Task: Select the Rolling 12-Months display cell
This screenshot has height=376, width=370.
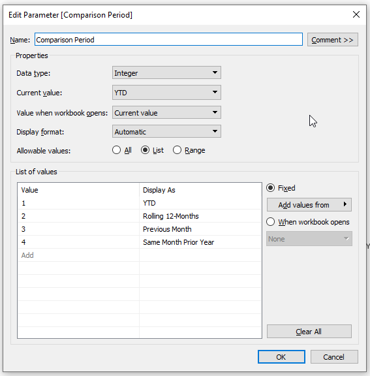Action: point(200,216)
